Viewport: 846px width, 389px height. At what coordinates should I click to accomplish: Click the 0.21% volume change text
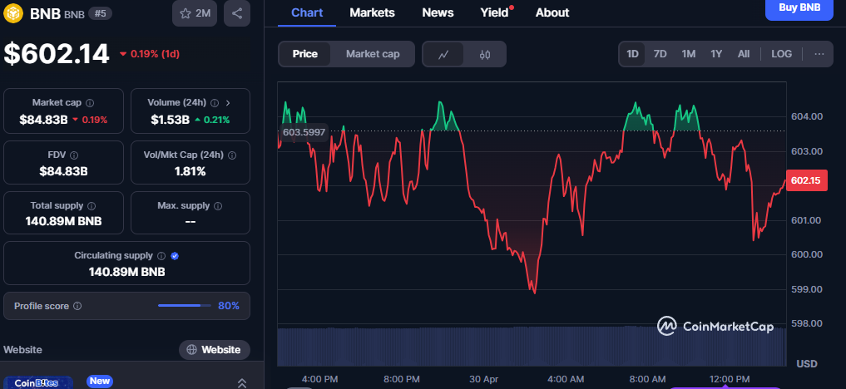212,120
